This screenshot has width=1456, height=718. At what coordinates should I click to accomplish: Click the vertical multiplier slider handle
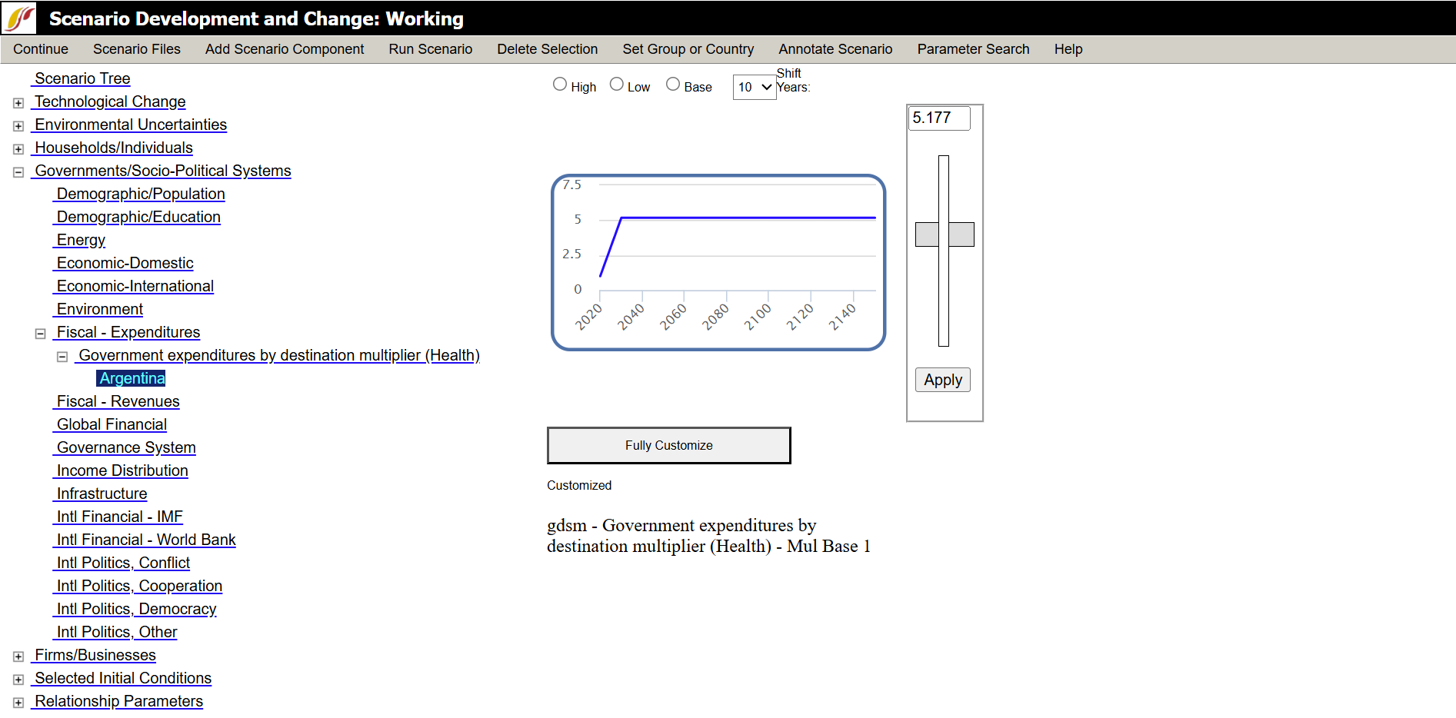(944, 234)
